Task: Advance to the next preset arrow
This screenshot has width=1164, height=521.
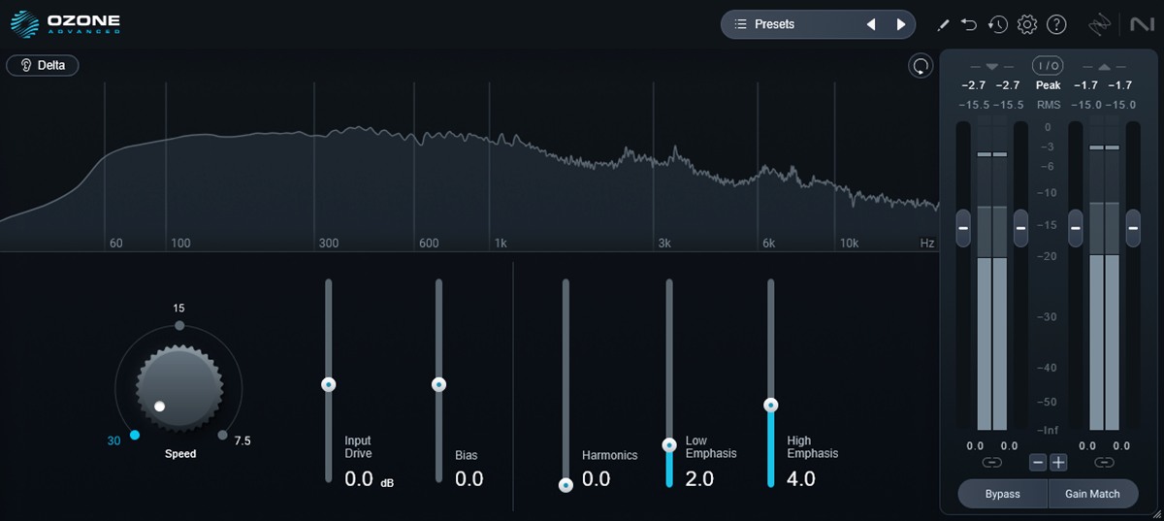Action: pyautogui.click(x=901, y=24)
